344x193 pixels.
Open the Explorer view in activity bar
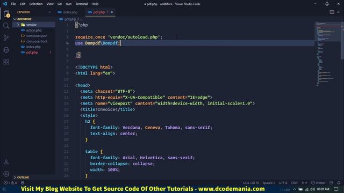[6, 14]
